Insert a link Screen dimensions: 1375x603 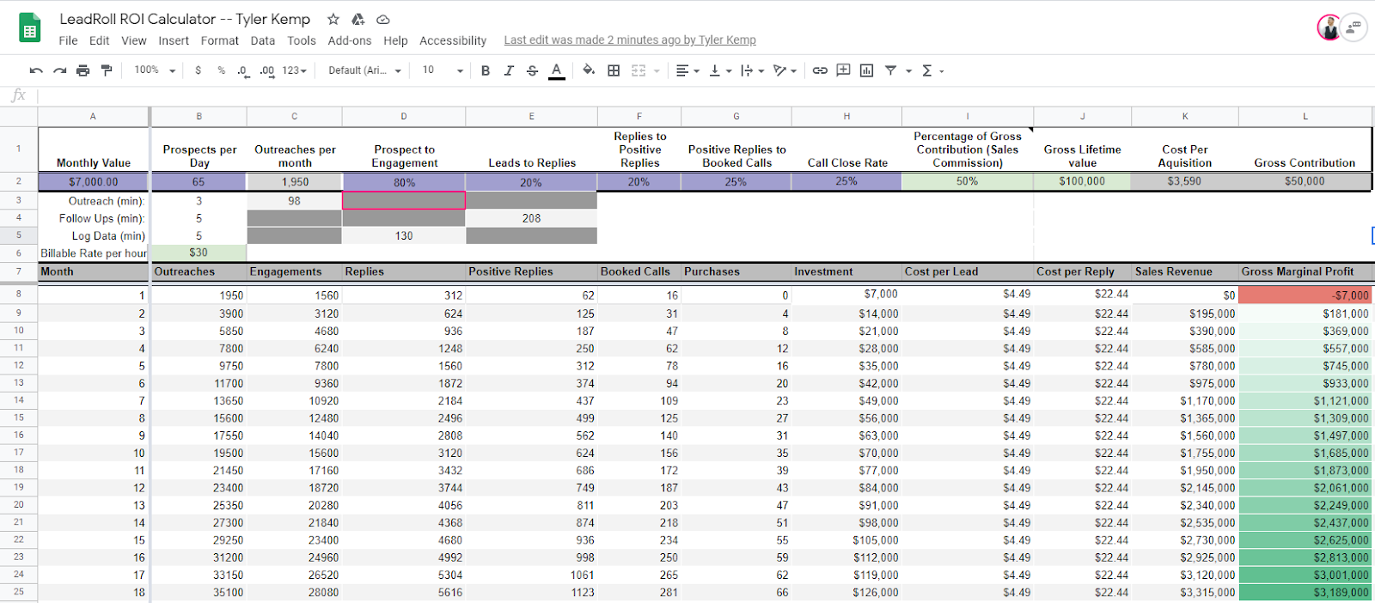(820, 70)
